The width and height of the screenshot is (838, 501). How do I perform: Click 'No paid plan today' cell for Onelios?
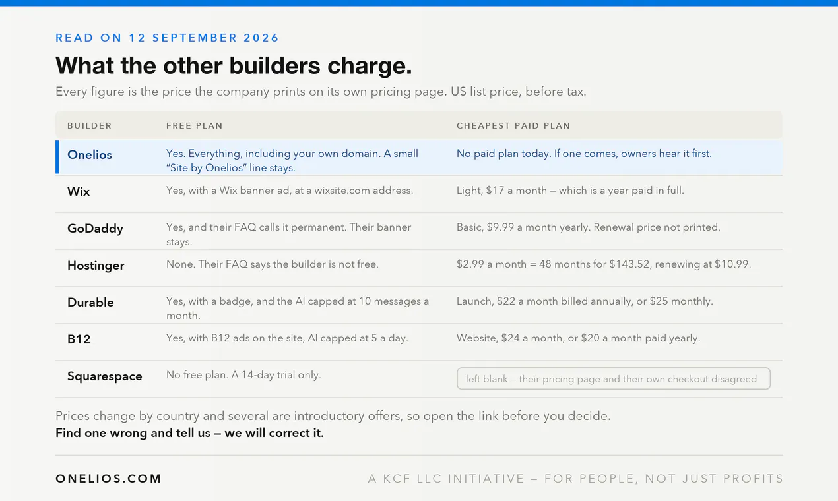[584, 154]
